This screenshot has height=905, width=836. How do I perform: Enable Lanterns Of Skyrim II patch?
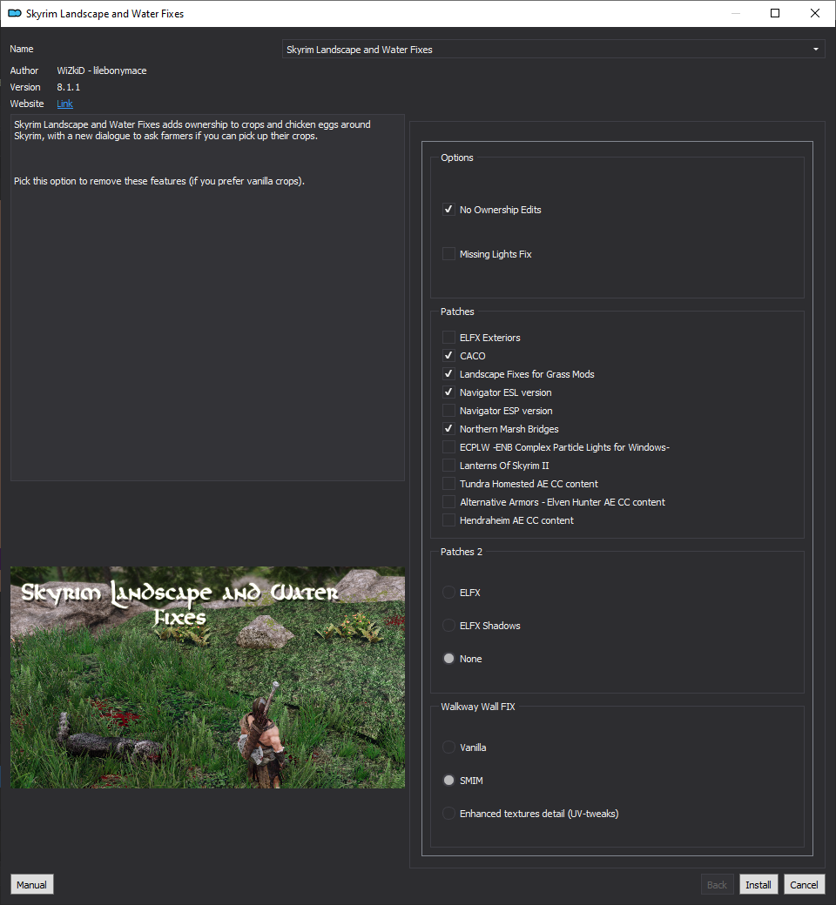click(448, 466)
